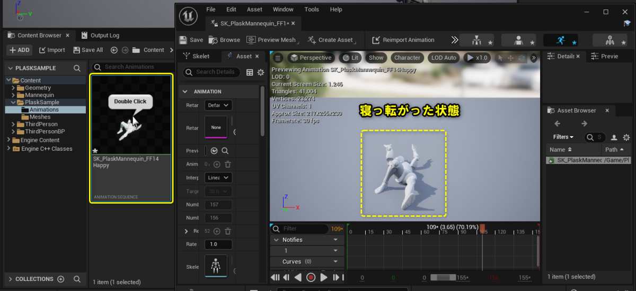Switch to Skeleton editing mode icon

click(x=476, y=40)
